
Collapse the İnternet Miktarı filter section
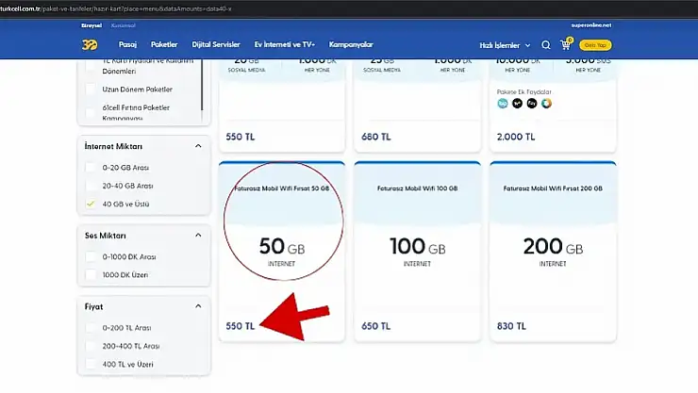[x=197, y=146]
